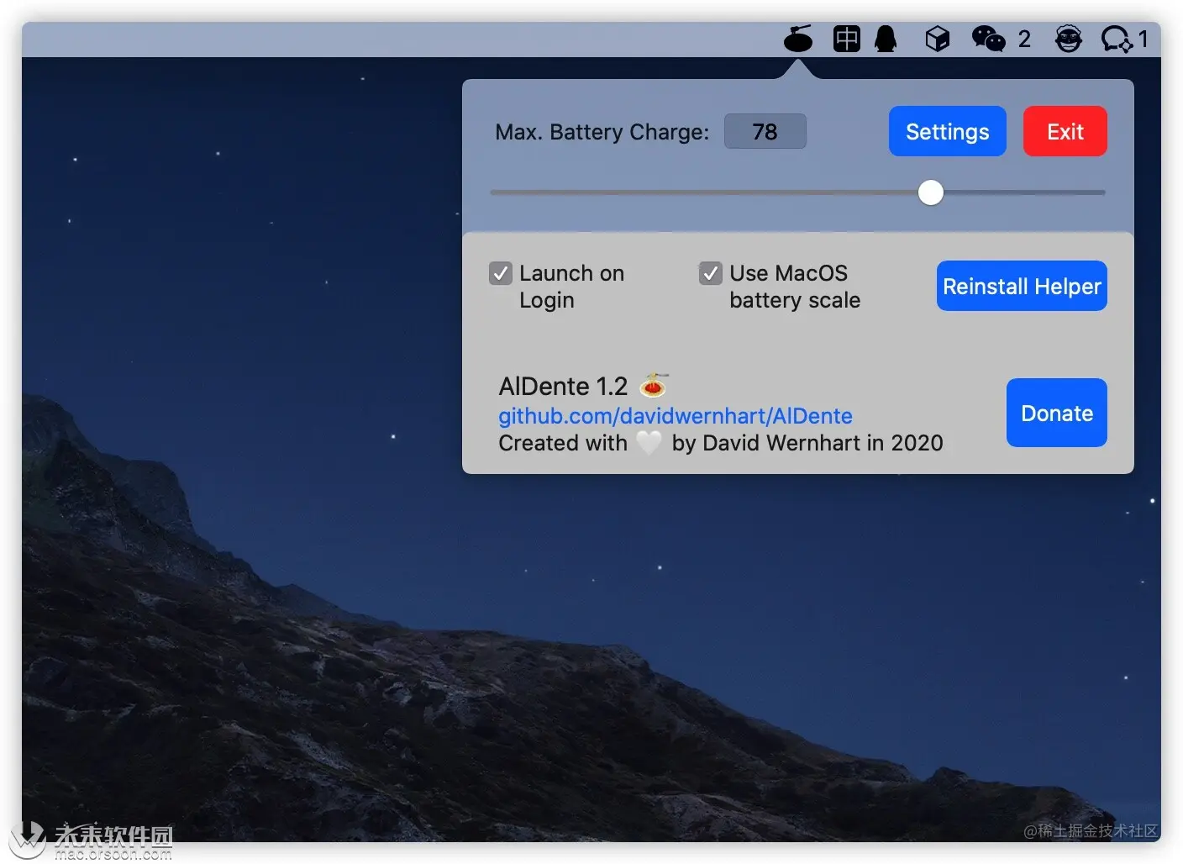The image size is (1183, 864).
Task: Click the 'Use MacOS battery scale' label text
Action: 795,287
